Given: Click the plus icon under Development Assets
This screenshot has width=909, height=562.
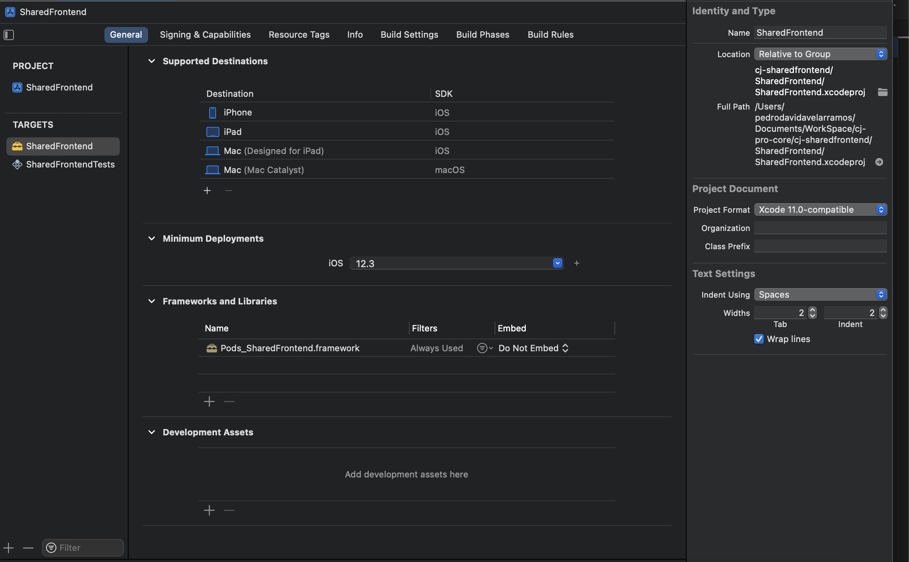Looking at the screenshot, I should point(209,510).
